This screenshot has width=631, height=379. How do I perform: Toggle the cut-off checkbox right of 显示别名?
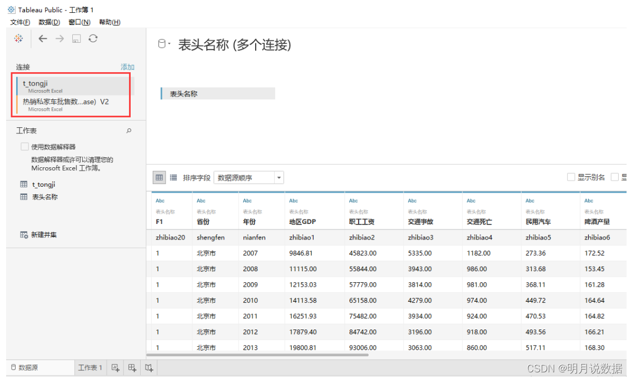click(x=614, y=177)
